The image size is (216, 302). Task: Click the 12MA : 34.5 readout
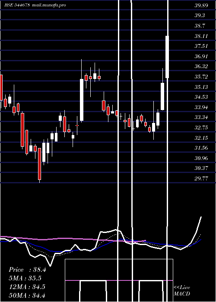pos(27,287)
